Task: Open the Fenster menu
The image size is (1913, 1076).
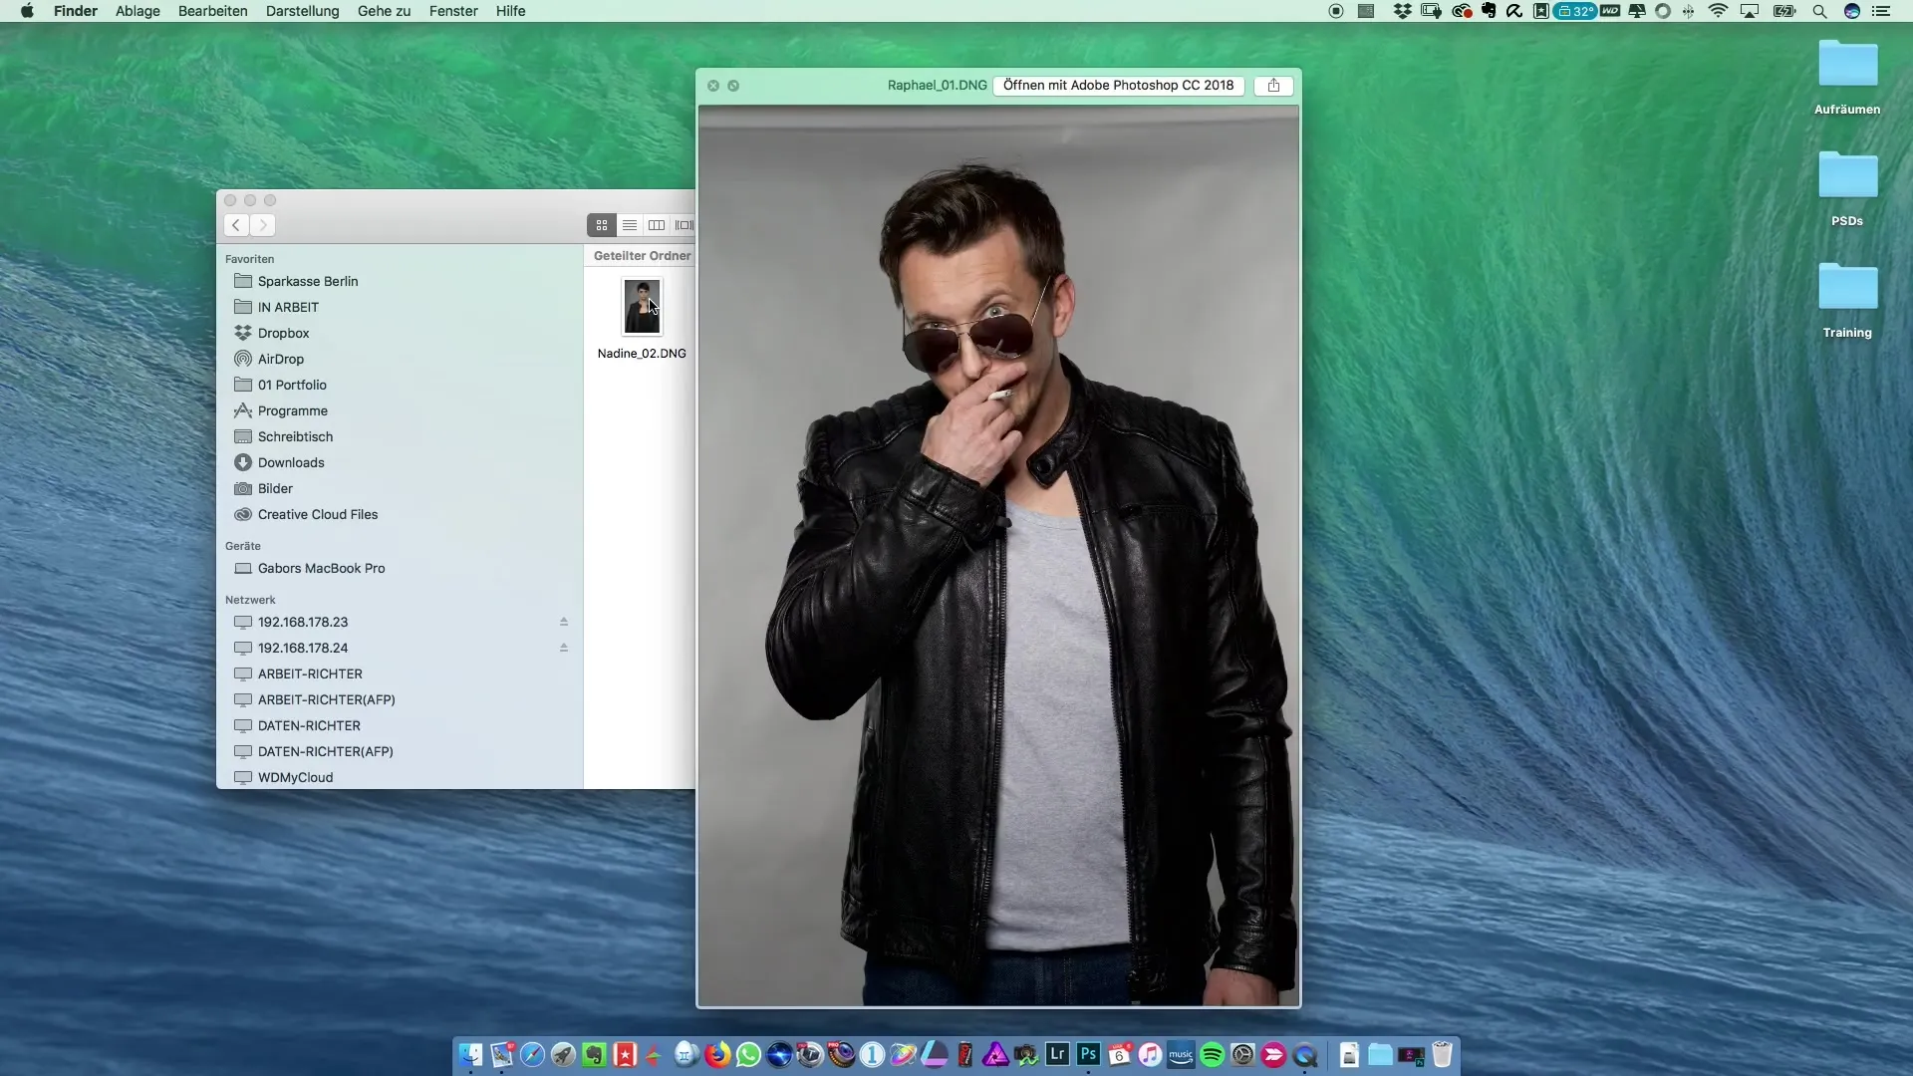Action: coord(453,11)
